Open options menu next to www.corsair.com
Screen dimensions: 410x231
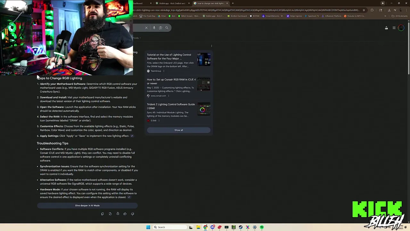168,96
